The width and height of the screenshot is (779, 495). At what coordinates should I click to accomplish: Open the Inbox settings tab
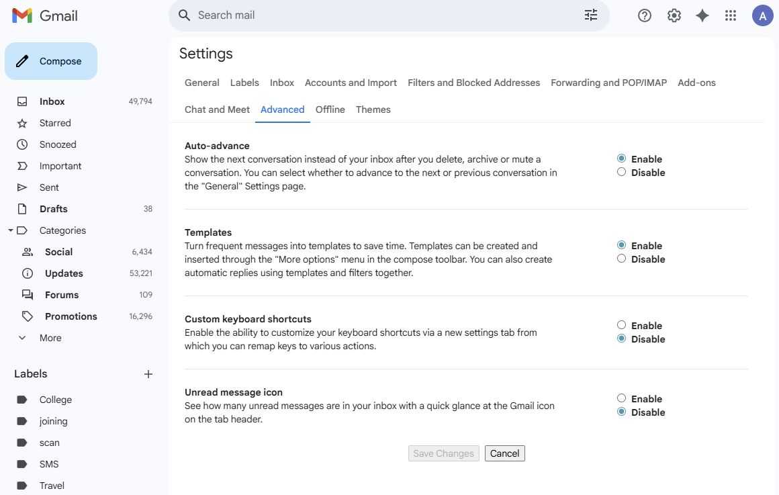(x=281, y=83)
